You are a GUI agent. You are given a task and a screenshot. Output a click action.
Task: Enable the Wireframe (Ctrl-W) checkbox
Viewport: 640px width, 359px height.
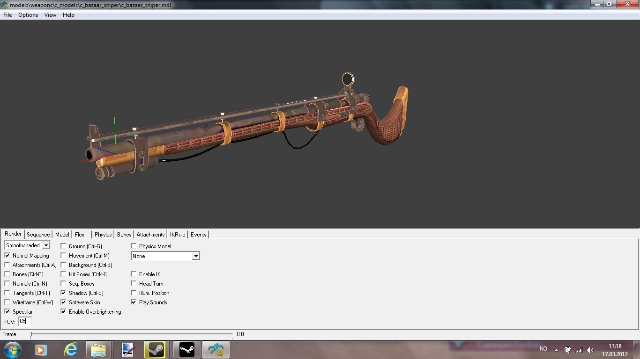coord(7,302)
